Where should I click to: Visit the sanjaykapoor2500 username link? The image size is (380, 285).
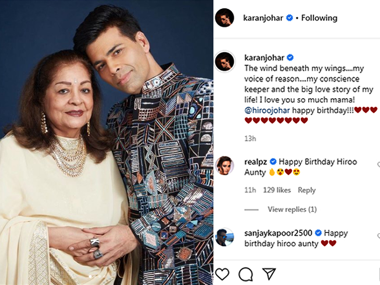pyautogui.click(x=278, y=233)
